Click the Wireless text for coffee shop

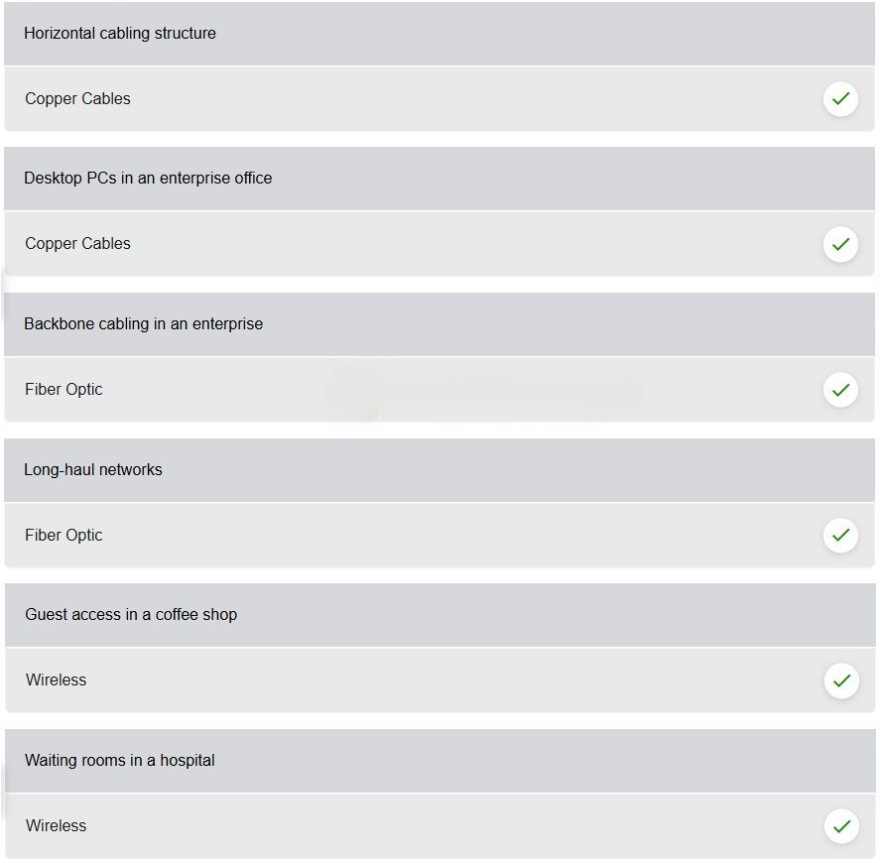coord(57,680)
